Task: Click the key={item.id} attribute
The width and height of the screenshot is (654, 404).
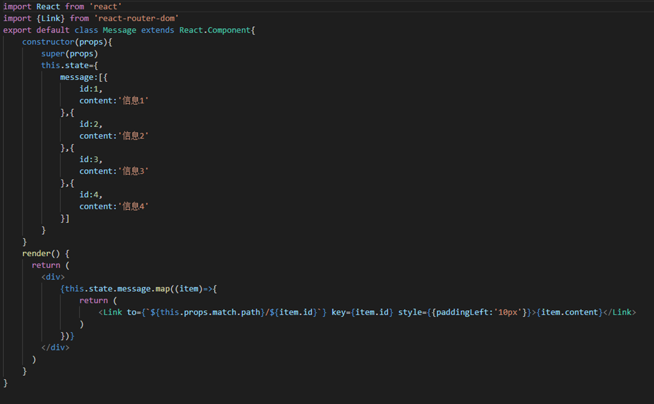Action: 362,312
